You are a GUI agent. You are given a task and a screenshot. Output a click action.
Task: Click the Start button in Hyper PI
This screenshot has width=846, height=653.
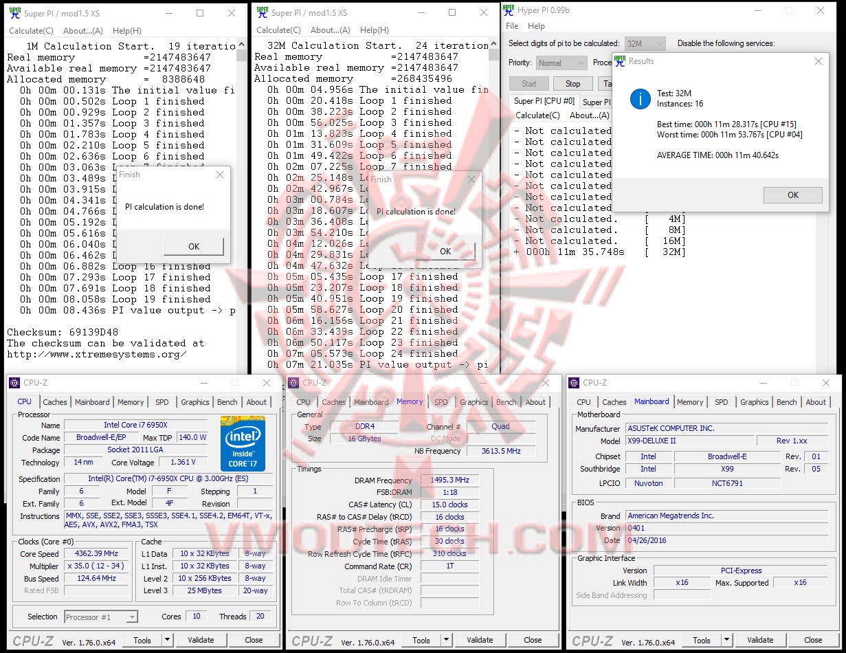tap(528, 83)
